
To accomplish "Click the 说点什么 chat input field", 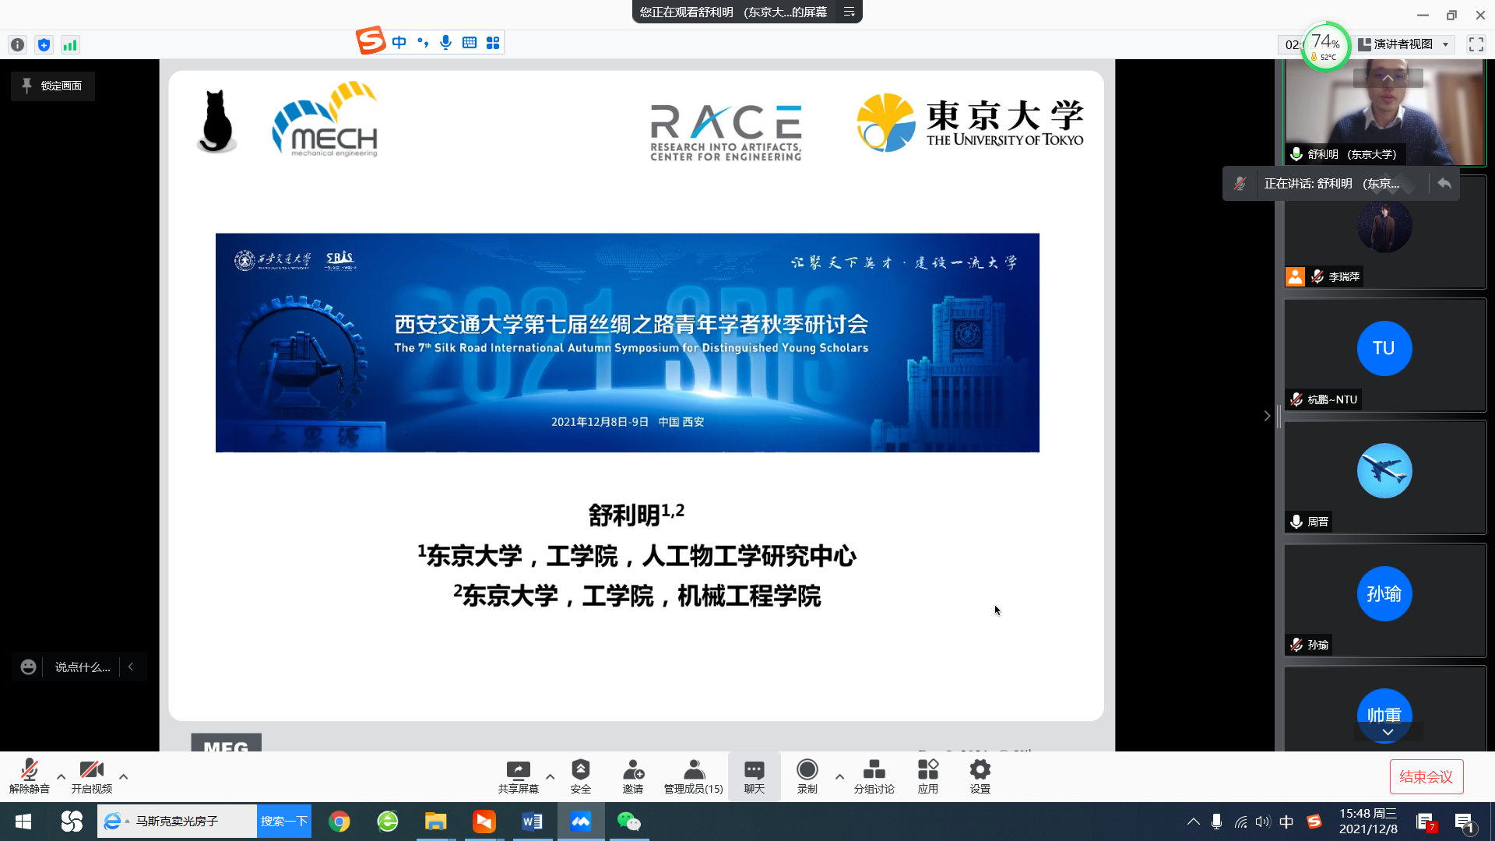I will (x=83, y=667).
